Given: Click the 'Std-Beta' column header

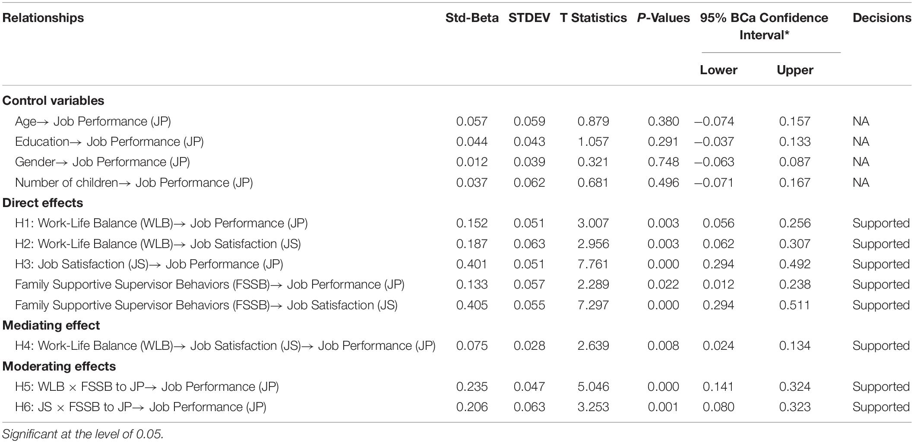Looking at the screenshot, I should pos(472,18).
